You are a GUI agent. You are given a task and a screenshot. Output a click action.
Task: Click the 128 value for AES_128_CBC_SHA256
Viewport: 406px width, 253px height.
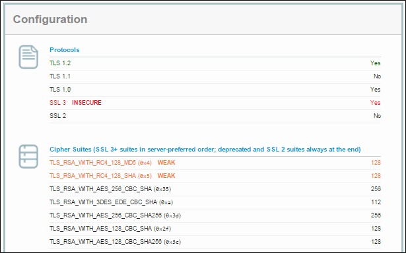(376, 242)
